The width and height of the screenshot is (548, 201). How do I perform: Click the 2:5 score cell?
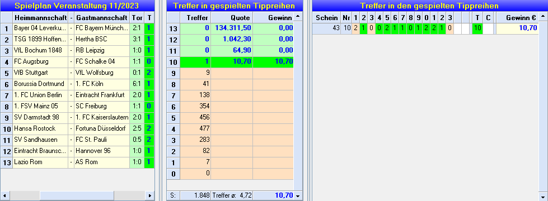point(137,128)
